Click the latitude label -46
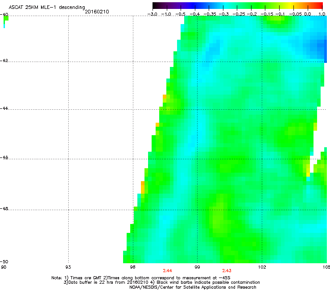 (x=4, y=158)
